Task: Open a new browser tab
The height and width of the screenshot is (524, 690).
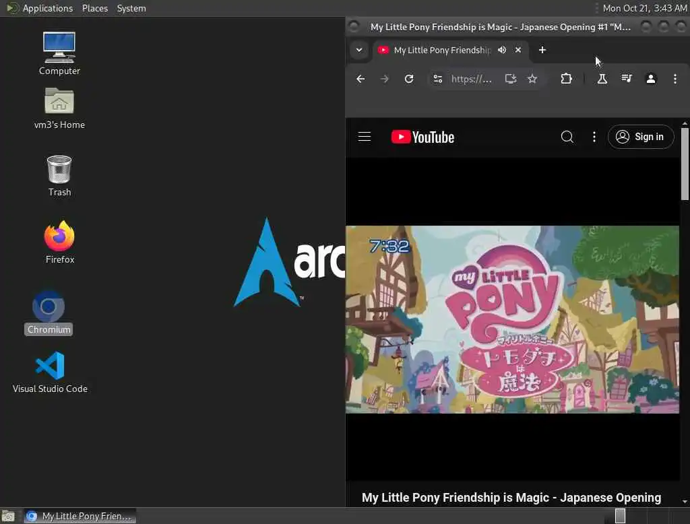Action: 542,50
